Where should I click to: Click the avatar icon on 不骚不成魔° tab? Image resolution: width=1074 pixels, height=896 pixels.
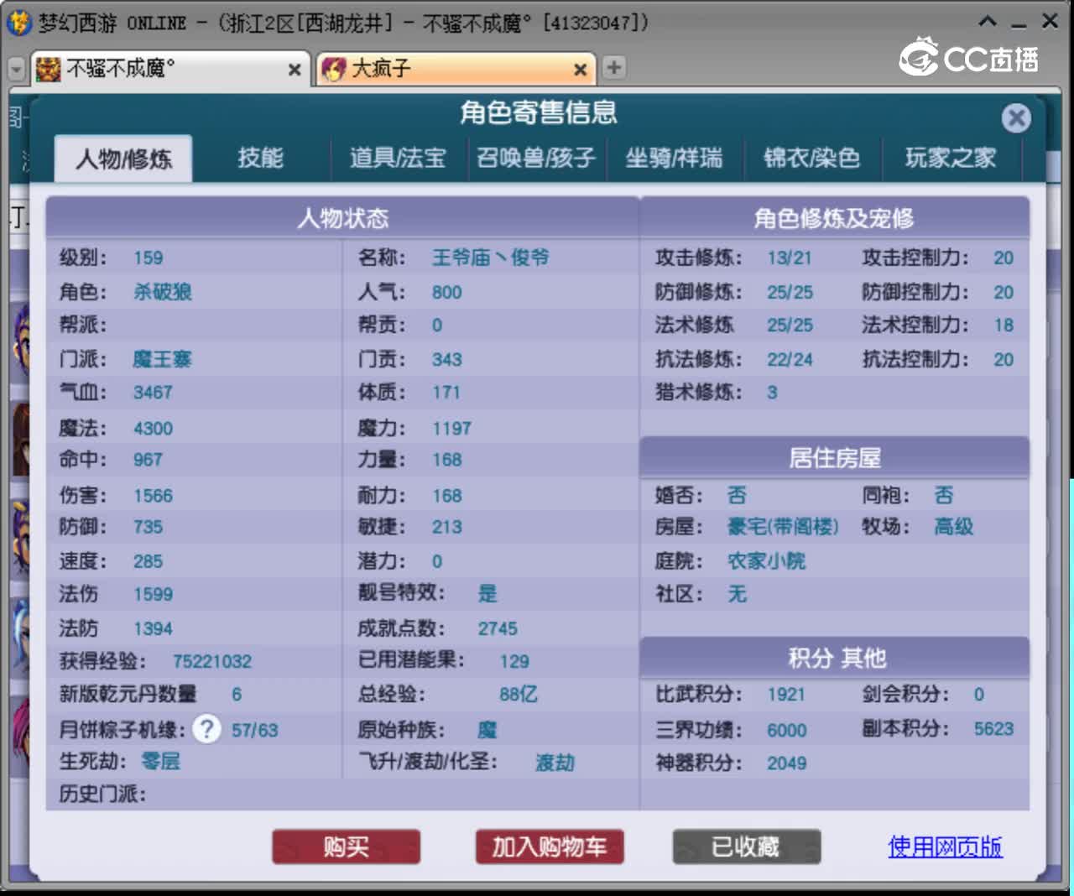[49, 69]
